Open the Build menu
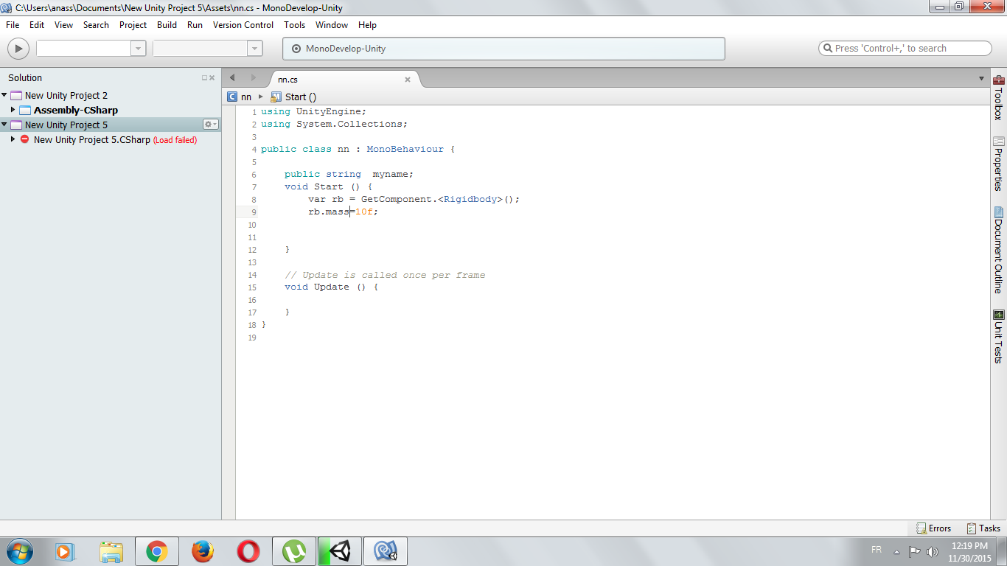Viewport: 1007px width, 566px height. coord(167,25)
